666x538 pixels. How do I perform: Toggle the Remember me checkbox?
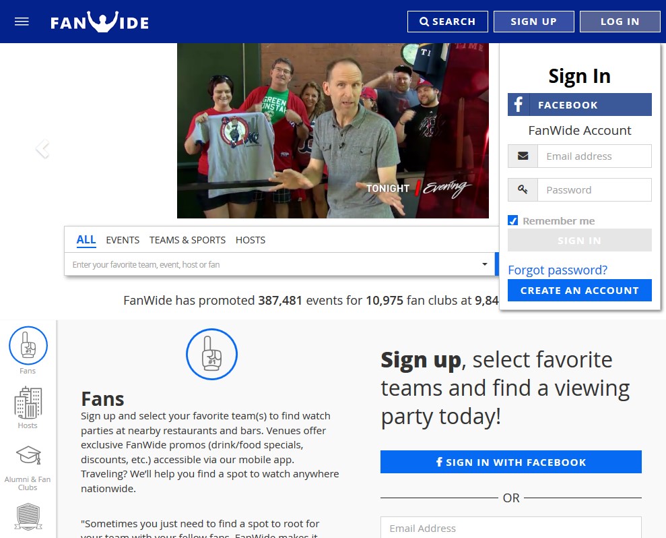[x=512, y=220]
